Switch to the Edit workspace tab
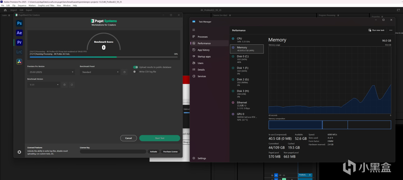Screen dimensions: 403x180 [x=21, y=10]
